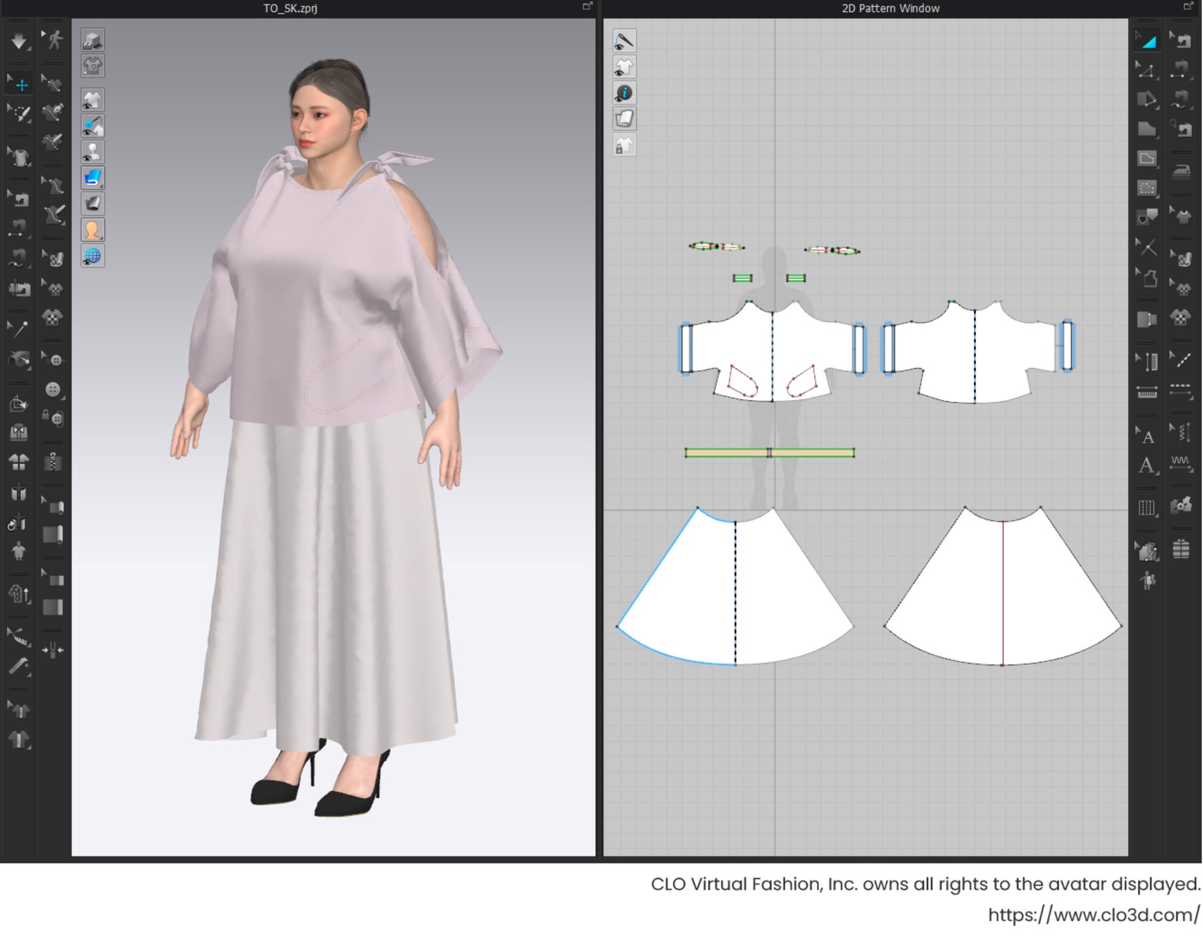Select the 2D Text tool 'A'
This screenshot has height=939, width=1203.
[x=1147, y=465]
